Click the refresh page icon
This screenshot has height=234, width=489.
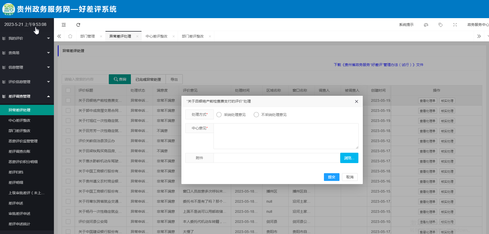pos(78,25)
